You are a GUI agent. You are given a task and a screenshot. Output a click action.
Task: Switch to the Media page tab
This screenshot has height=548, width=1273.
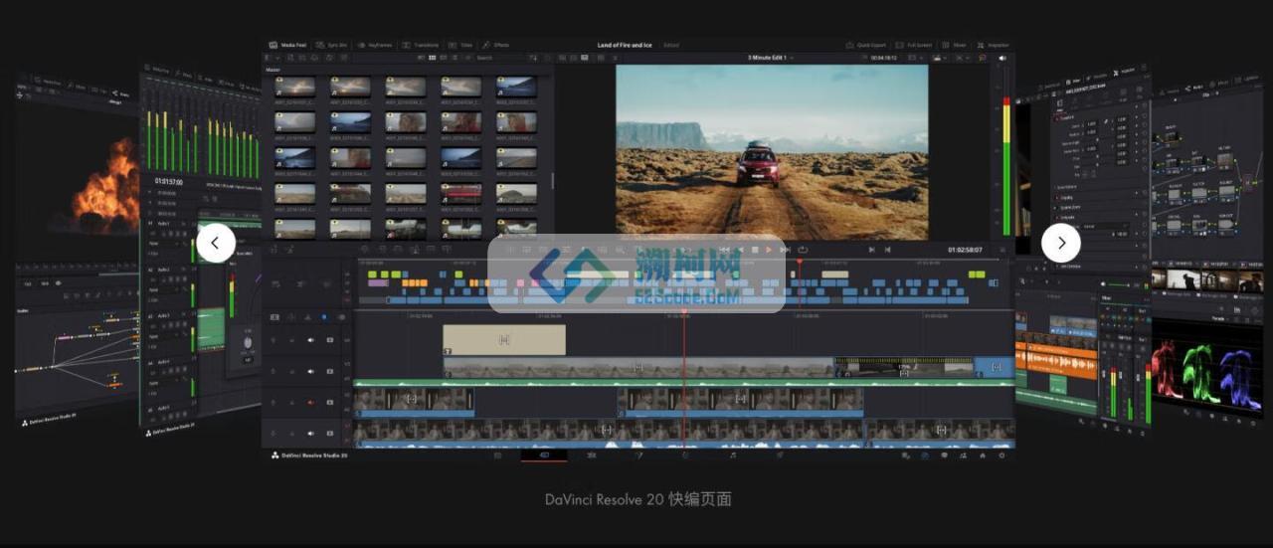pos(497,455)
